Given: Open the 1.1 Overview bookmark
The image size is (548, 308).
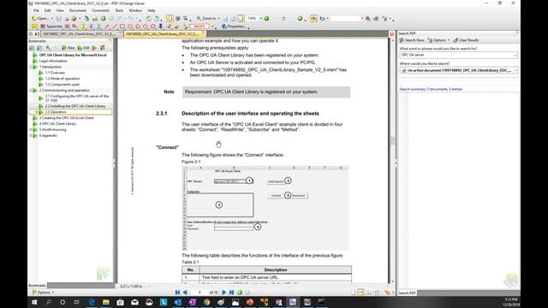Looking at the screenshot, I should [x=55, y=73].
